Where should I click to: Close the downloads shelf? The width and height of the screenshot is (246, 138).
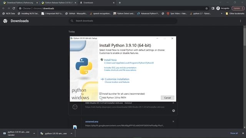pos(243,133)
